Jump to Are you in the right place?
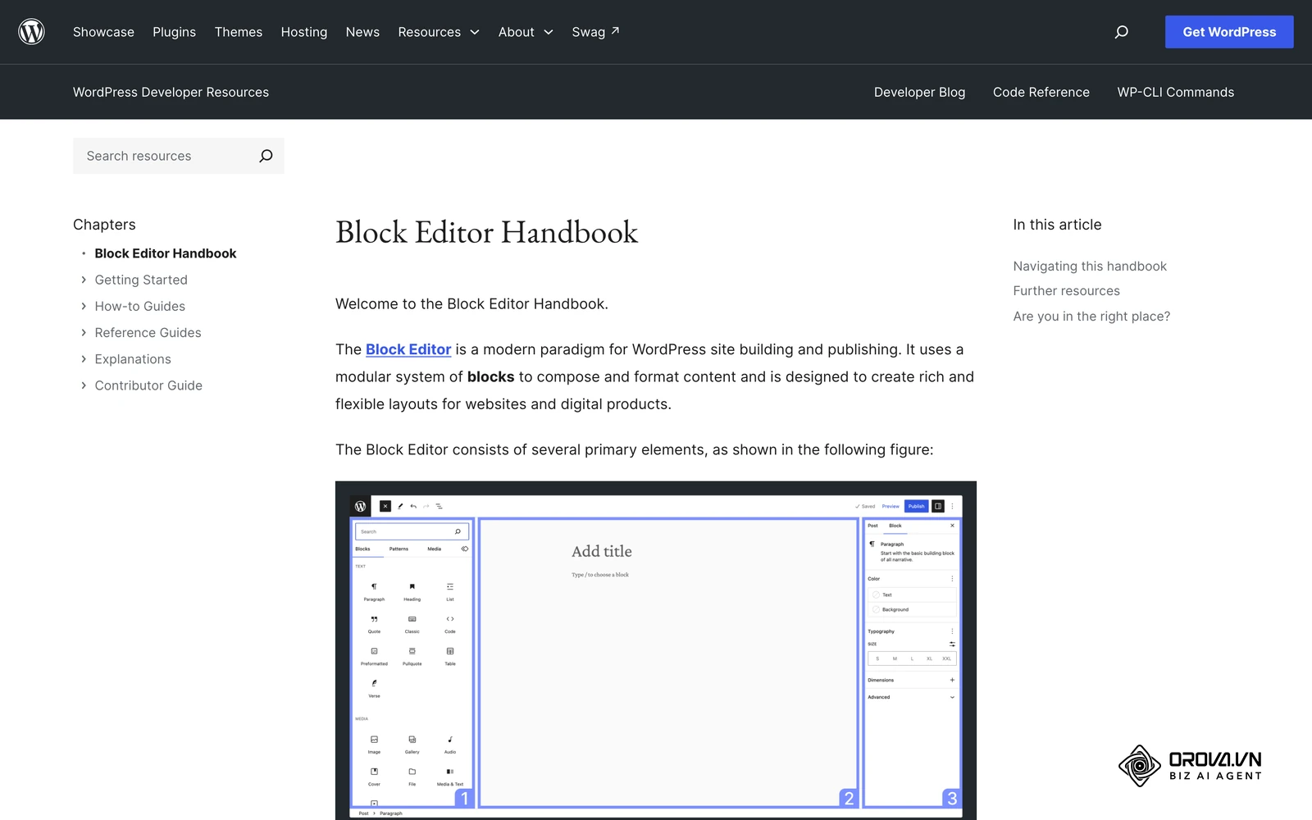The image size is (1312, 820). coord(1091,316)
